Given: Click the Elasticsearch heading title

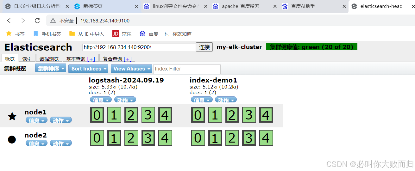Looking at the screenshot, I should click(38, 47).
